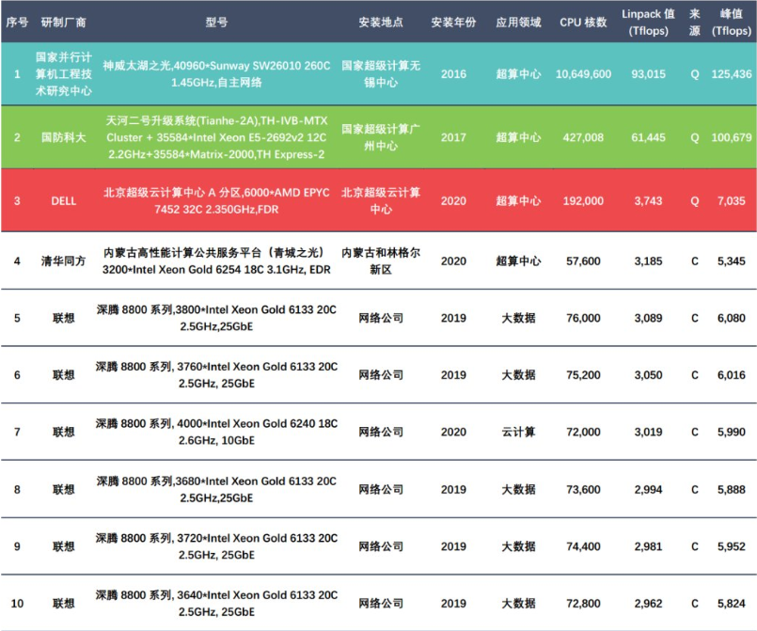This screenshot has width=757, height=631.
Task: Select the 4000*Intel Xeon Gold 6240 model cell
Action: pos(216,432)
